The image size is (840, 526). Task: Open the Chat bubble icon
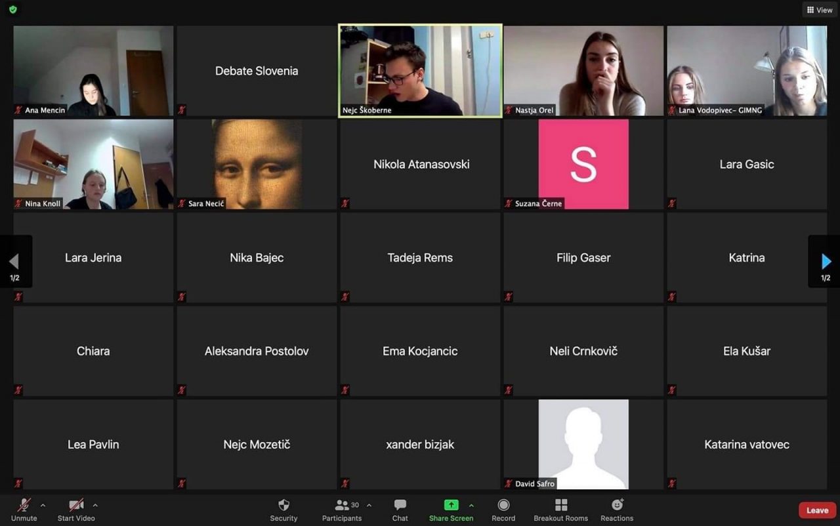click(400, 505)
